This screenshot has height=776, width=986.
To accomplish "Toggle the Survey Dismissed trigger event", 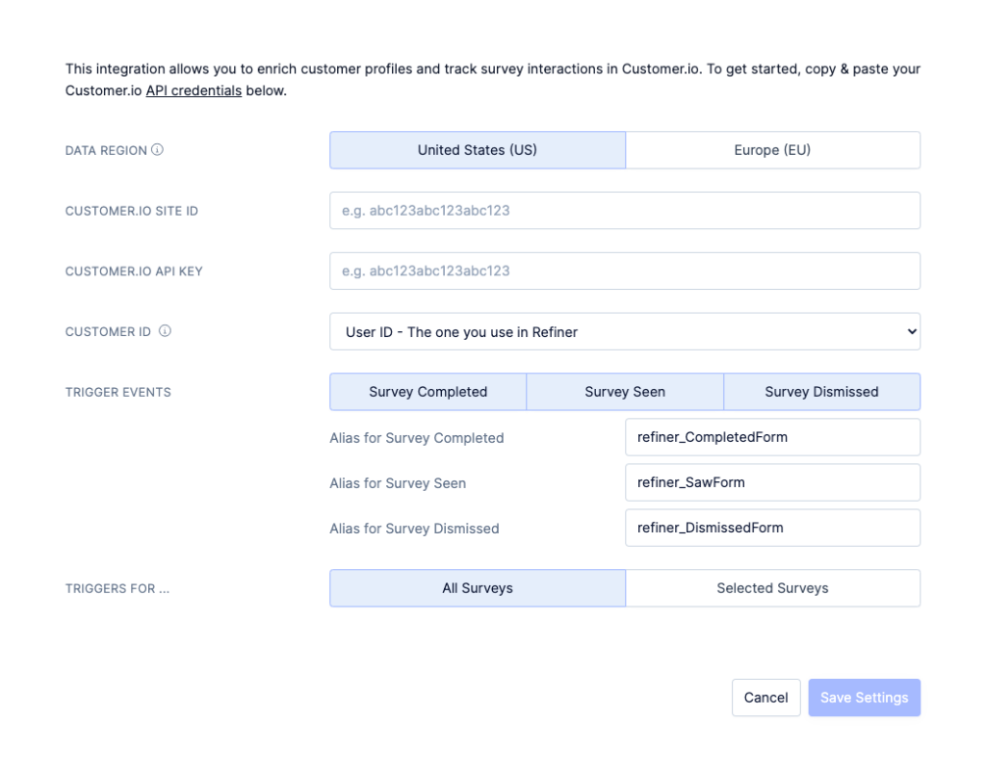I will [x=822, y=392].
